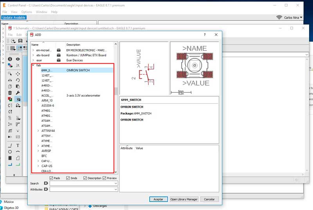Click the library list vertical scrollbar thumb

tap(116, 91)
